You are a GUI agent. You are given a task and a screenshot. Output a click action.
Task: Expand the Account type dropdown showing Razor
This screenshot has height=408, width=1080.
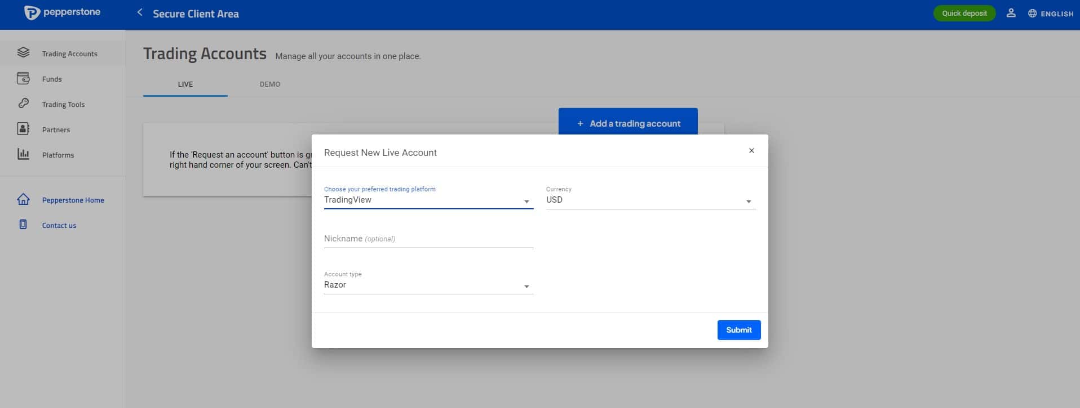(428, 285)
